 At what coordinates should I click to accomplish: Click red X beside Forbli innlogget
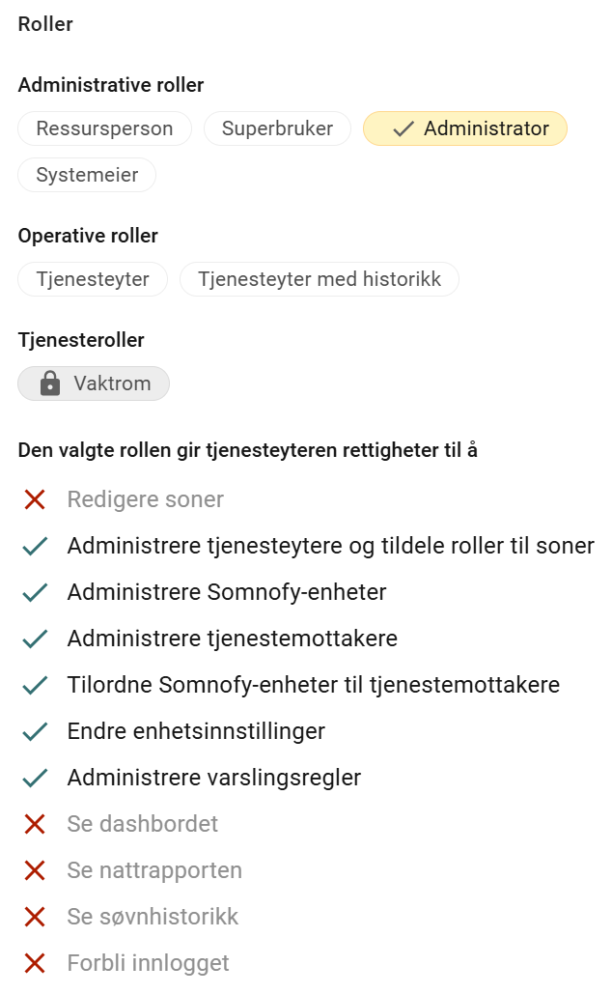[x=35, y=963]
